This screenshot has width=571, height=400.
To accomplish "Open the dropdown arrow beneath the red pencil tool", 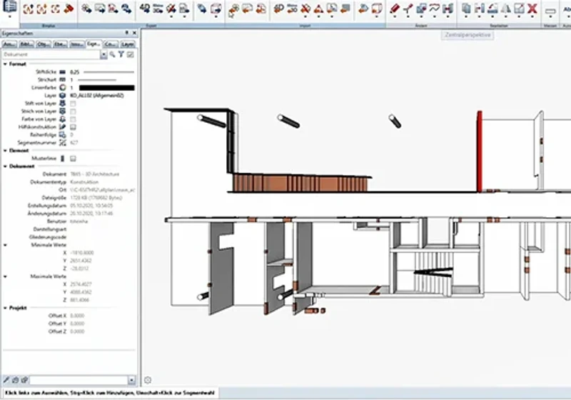I will [395, 16].
